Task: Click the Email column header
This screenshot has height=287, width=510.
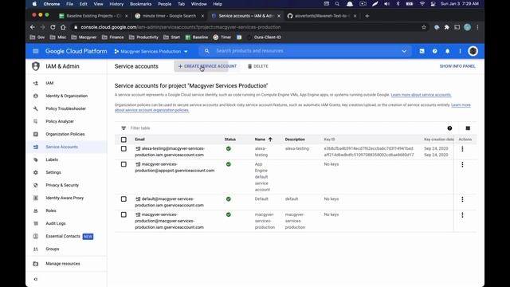Action: (x=140, y=140)
